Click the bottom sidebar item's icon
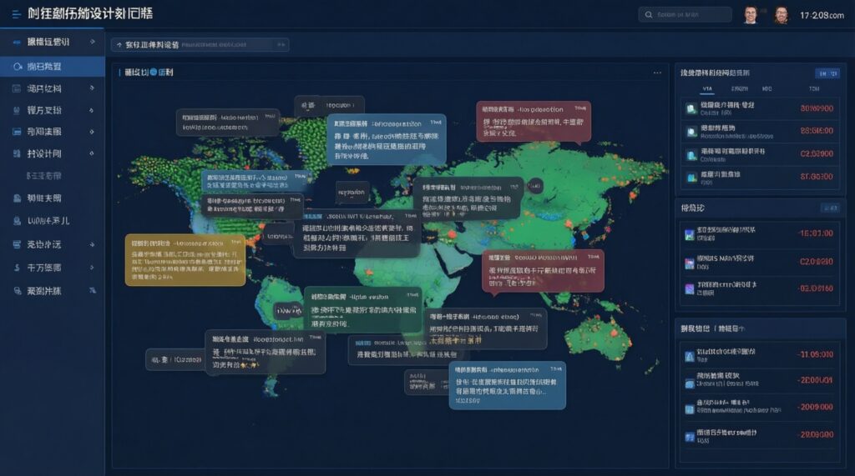 point(18,291)
